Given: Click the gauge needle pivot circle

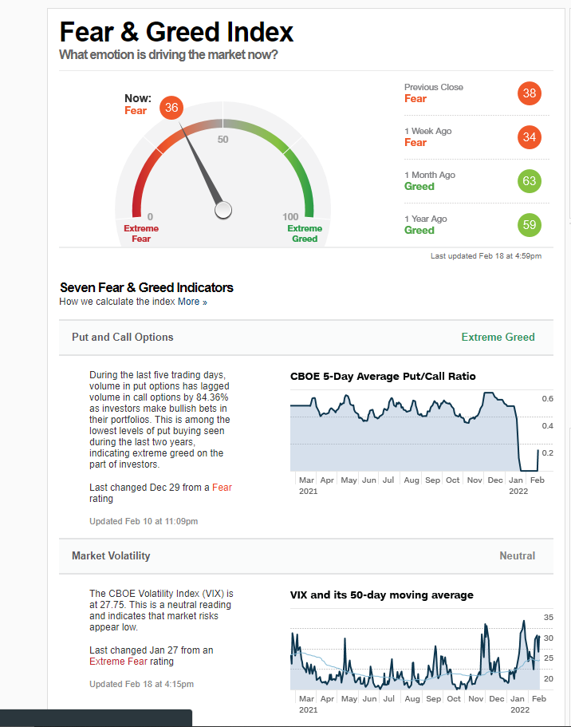Looking at the screenshot, I should click(223, 210).
